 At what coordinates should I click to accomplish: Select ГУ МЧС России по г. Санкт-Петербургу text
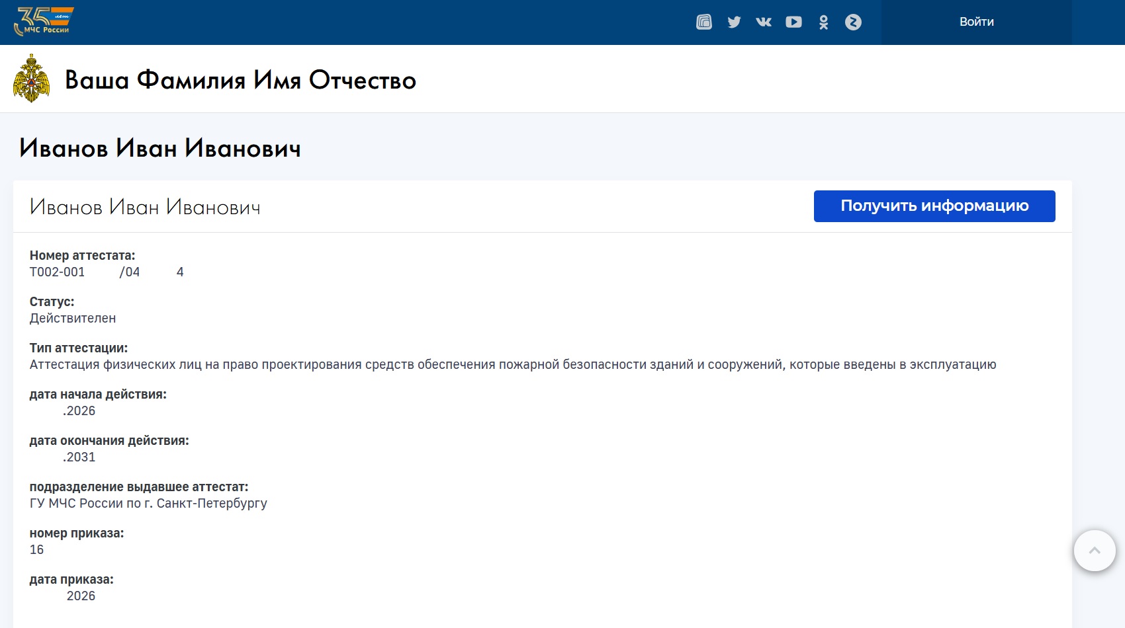coord(148,503)
